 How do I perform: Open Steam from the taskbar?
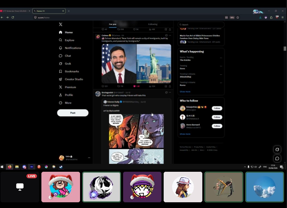[x=61, y=167]
